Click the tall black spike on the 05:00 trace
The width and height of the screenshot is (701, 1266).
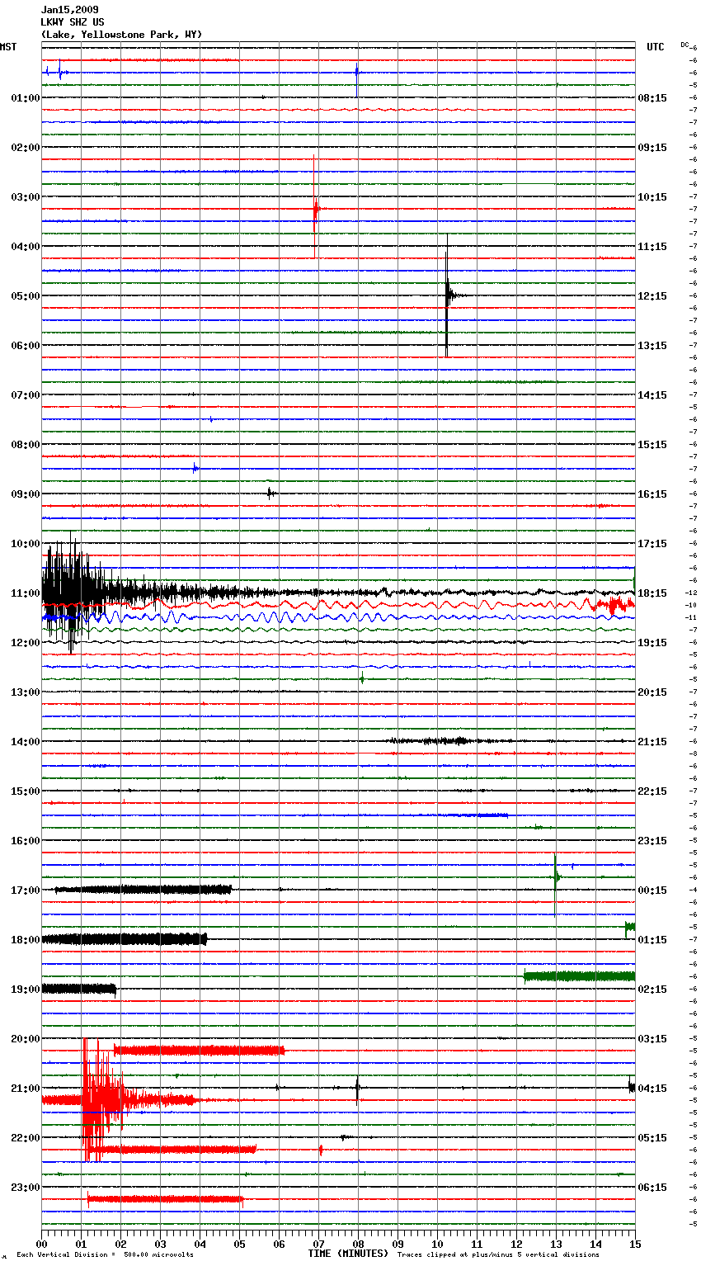pos(447,295)
